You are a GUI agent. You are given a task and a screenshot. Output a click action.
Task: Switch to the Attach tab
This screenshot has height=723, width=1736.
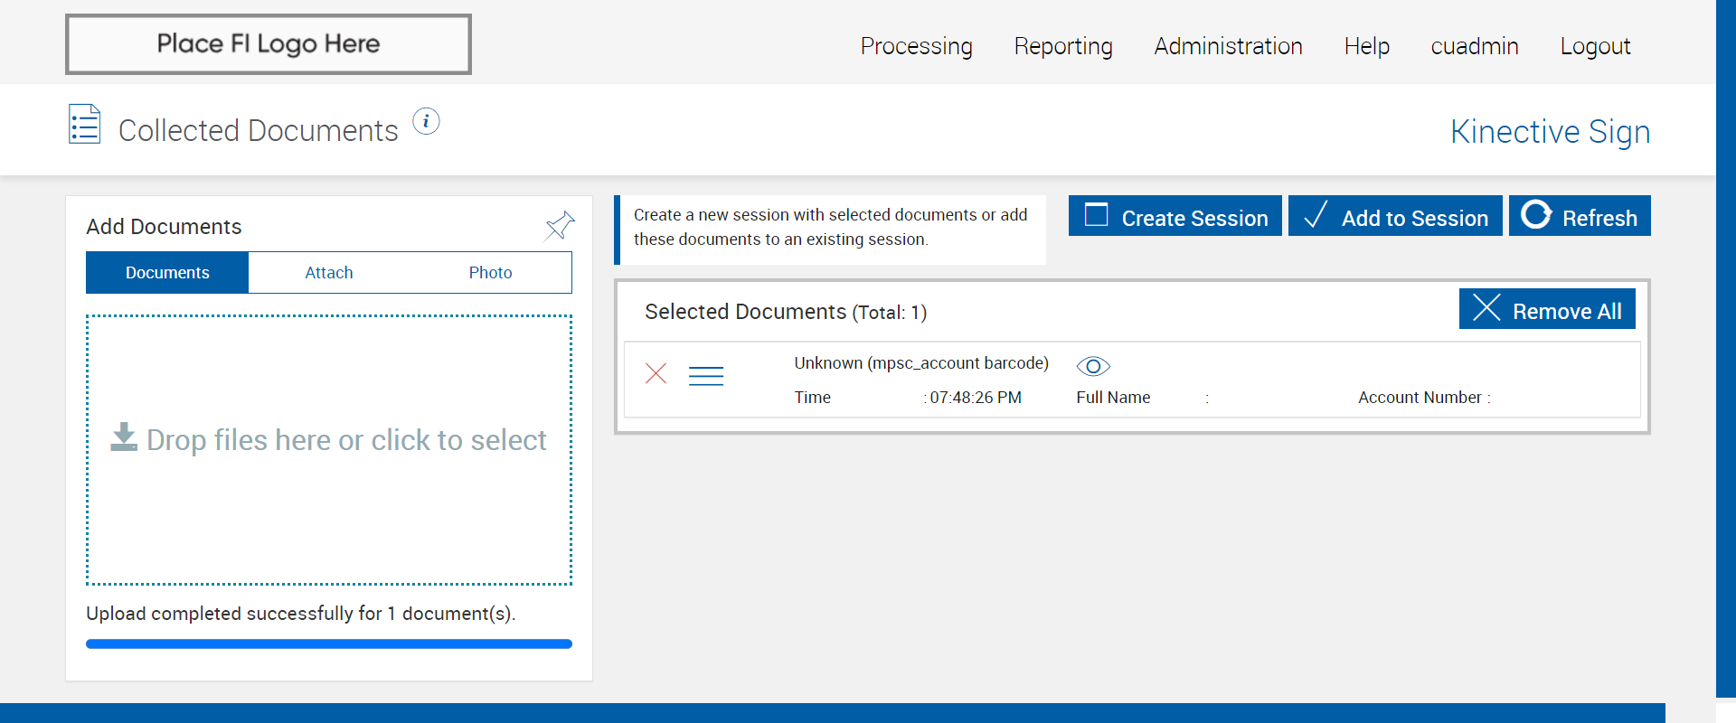(329, 273)
